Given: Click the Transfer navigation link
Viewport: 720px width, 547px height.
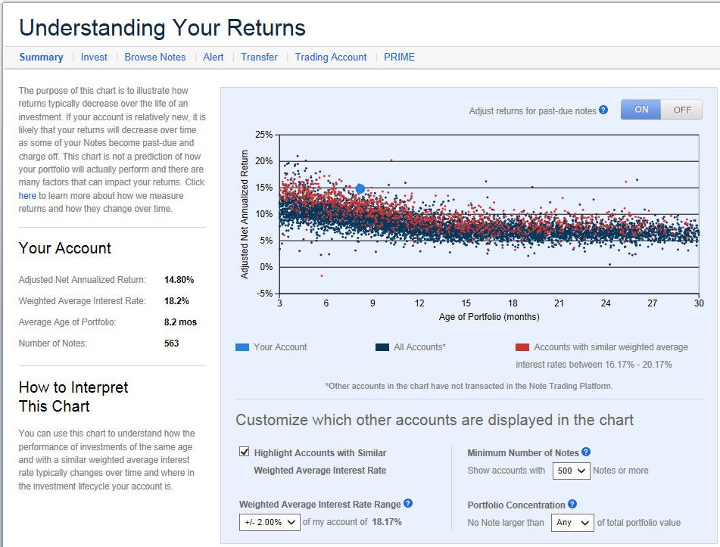Looking at the screenshot, I should click(x=259, y=57).
